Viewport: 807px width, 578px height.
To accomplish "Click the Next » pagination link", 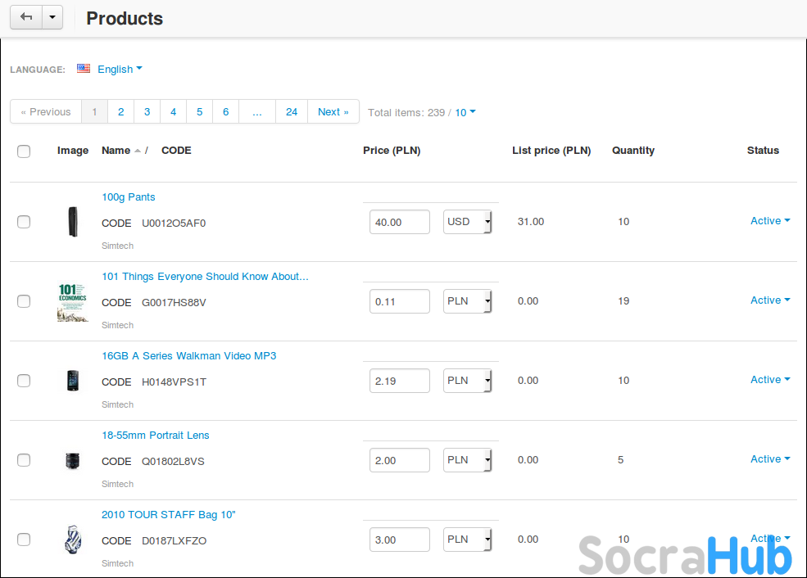I will [333, 112].
